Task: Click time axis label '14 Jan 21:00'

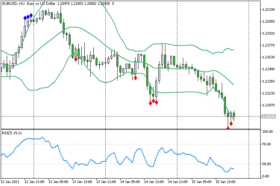Action: [x=178, y=182]
